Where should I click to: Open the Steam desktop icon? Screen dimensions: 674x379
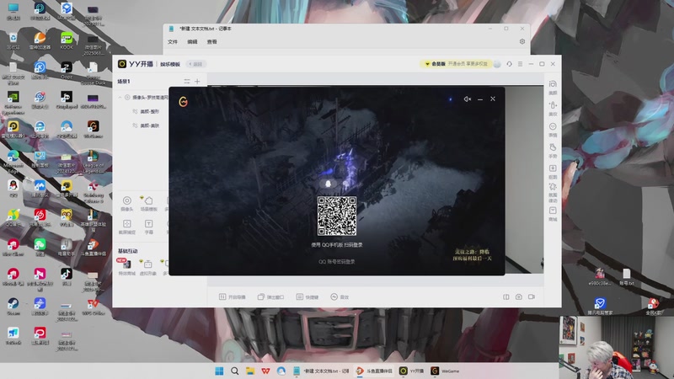(x=13, y=306)
